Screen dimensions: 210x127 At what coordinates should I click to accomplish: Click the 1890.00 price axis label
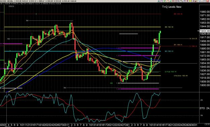205,49
